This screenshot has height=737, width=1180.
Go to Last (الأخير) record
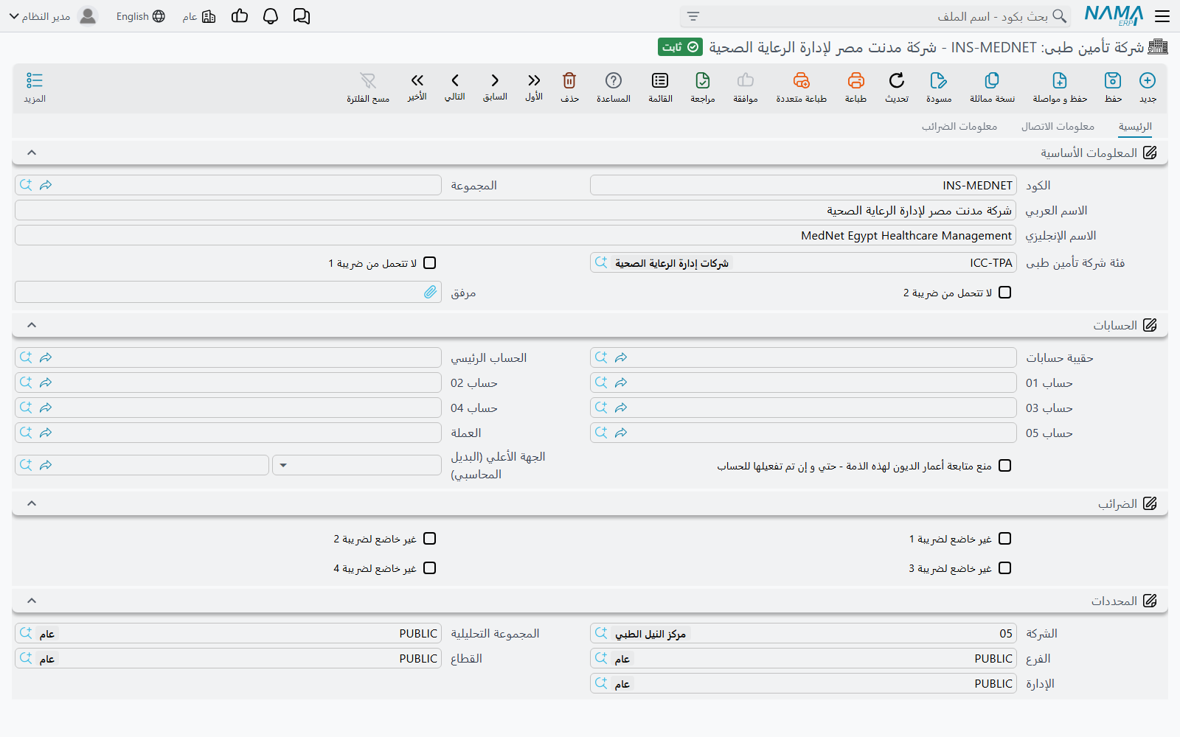(417, 80)
